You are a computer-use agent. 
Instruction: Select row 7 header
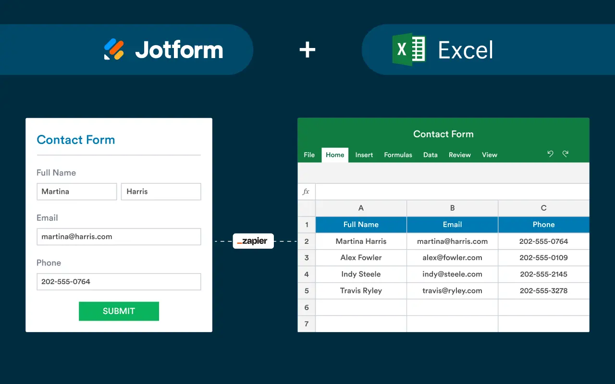click(307, 324)
